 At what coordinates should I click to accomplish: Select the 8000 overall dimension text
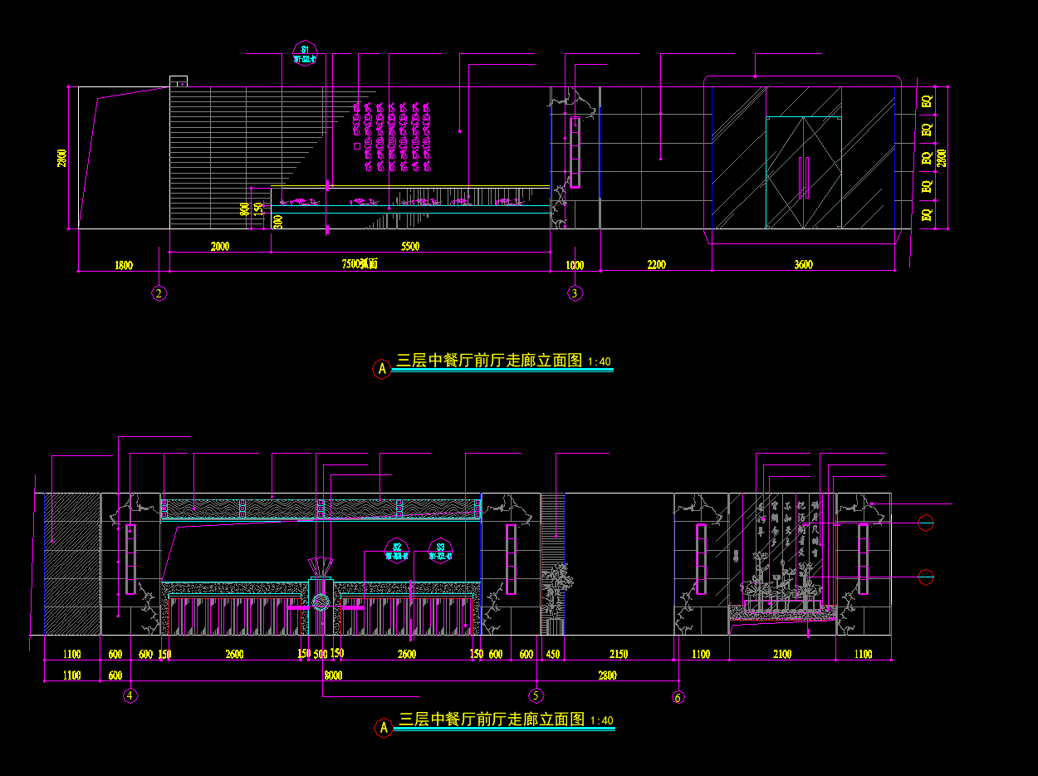click(x=333, y=675)
